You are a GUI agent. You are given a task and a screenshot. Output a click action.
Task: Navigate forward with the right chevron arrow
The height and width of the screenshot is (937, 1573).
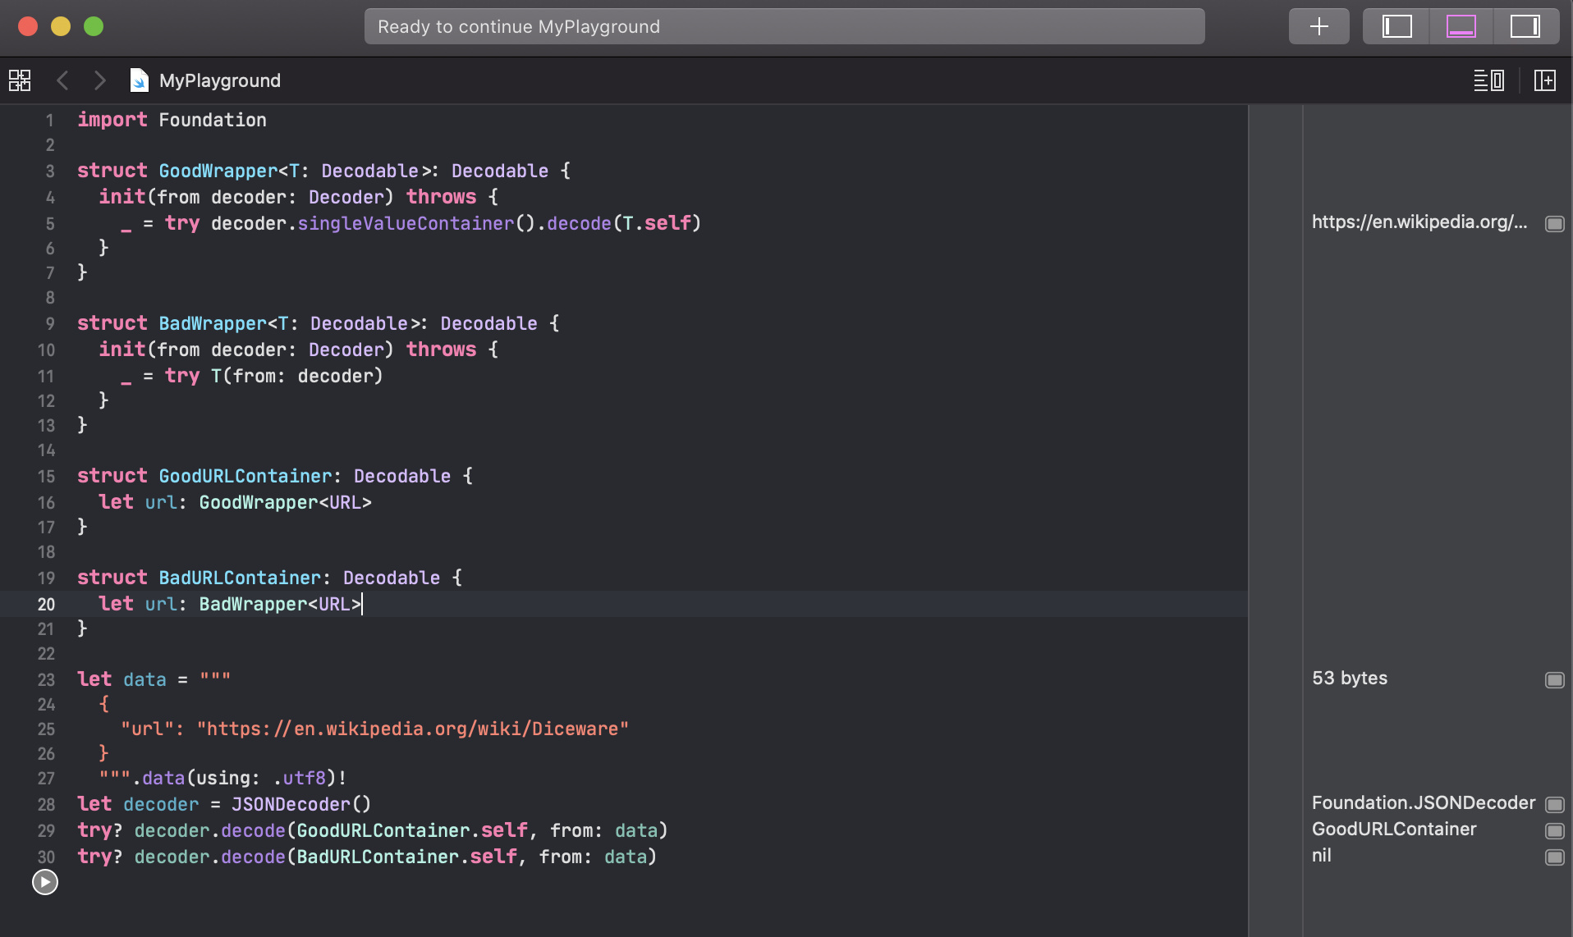point(100,80)
